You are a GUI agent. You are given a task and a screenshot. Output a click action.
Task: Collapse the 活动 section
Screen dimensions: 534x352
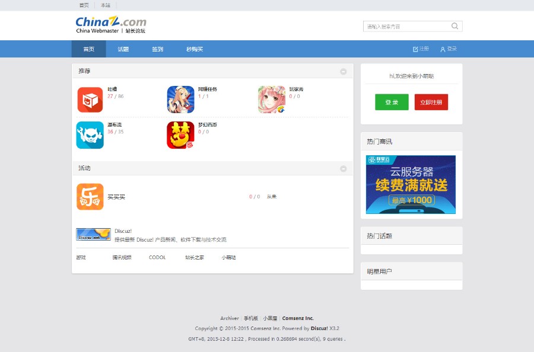[x=343, y=168]
